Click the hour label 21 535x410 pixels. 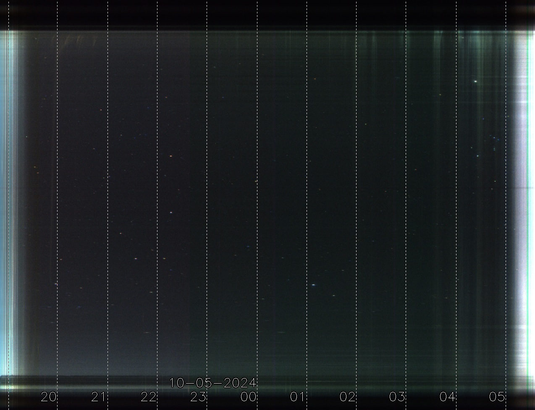click(98, 397)
